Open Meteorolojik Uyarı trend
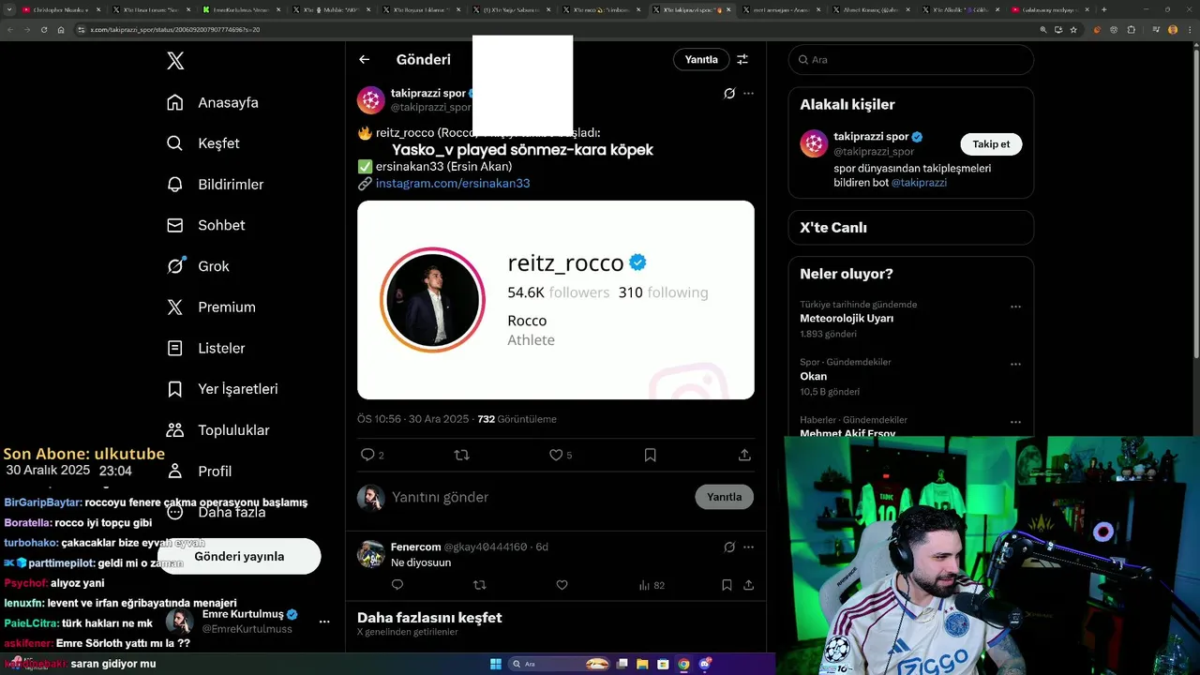This screenshot has height=675, width=1200. point(847,319)
